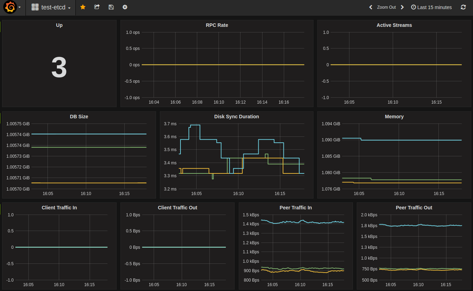This screenshot has width=473, height=291.
Task: Expand the caret next to the Grafana logo
Action: pos(20,7)
